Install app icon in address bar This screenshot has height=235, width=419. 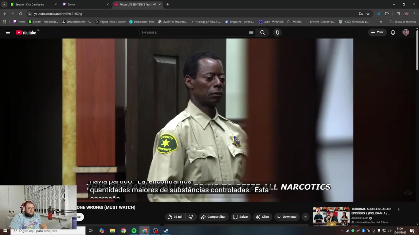tap(361, 14)
